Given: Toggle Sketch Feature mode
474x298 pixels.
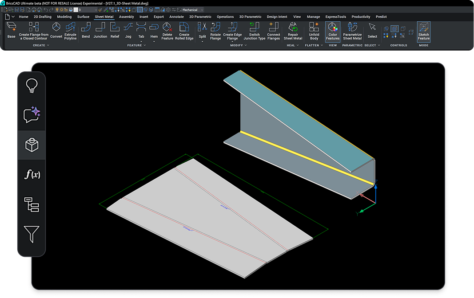Looking at the screenshot, I should 423,31.
